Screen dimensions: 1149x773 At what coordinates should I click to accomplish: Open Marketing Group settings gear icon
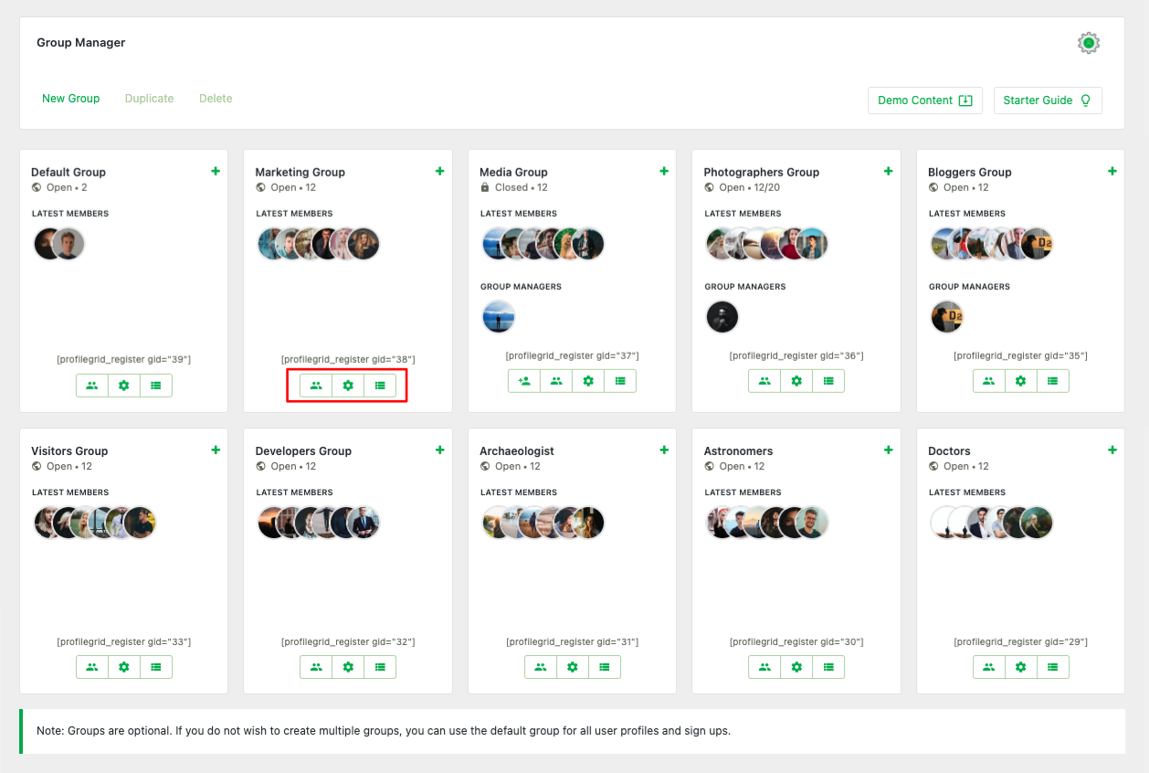click(x=348, y=386)
